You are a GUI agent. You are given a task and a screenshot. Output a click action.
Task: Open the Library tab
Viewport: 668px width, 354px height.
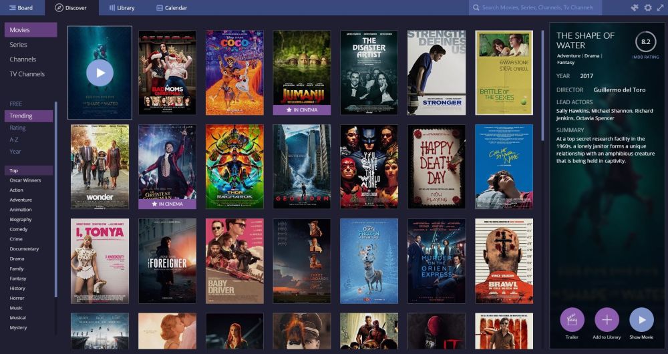(122, 7)
